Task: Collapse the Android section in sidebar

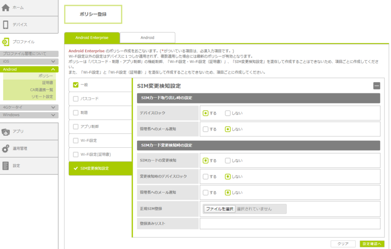Action: coord(53,70)
